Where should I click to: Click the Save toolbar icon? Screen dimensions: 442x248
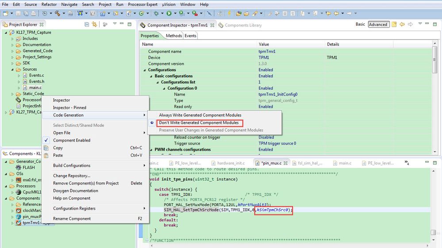coord(18,13)
